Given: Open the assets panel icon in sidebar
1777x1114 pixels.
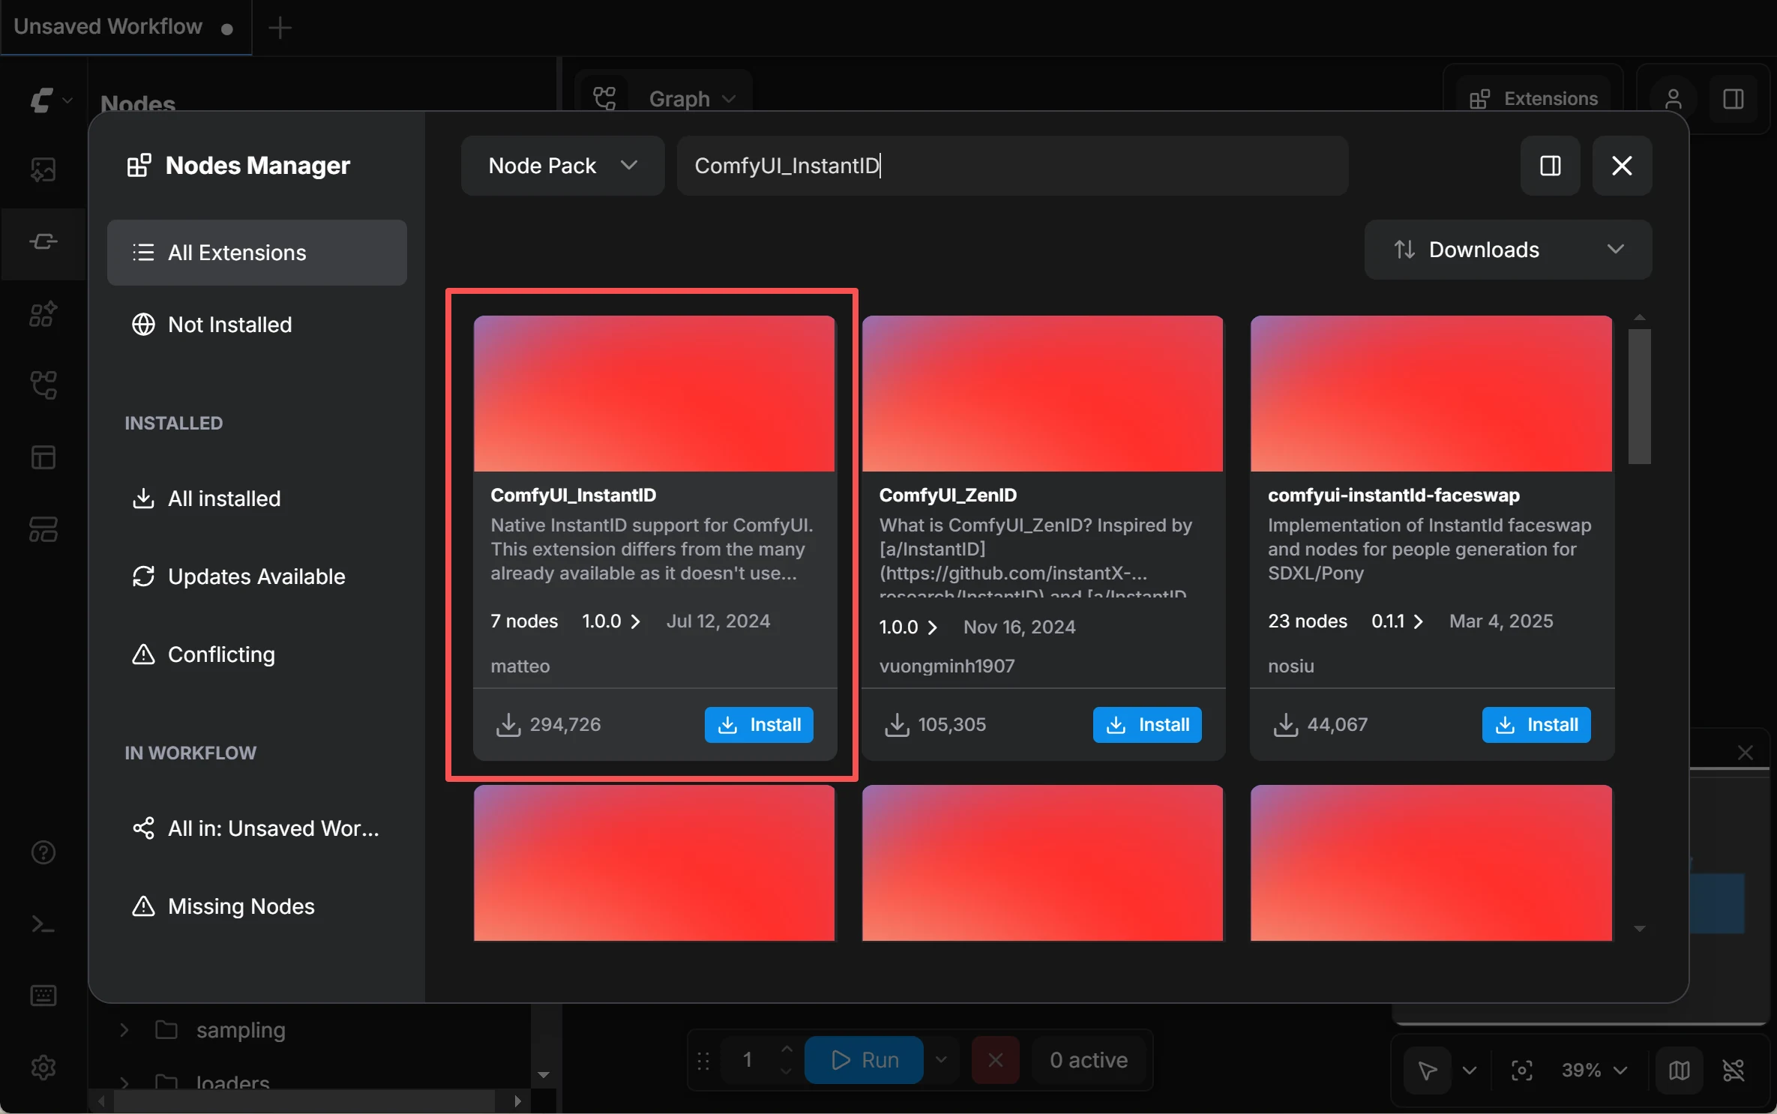Looking at the screenshot, I should tap(43, 170).
